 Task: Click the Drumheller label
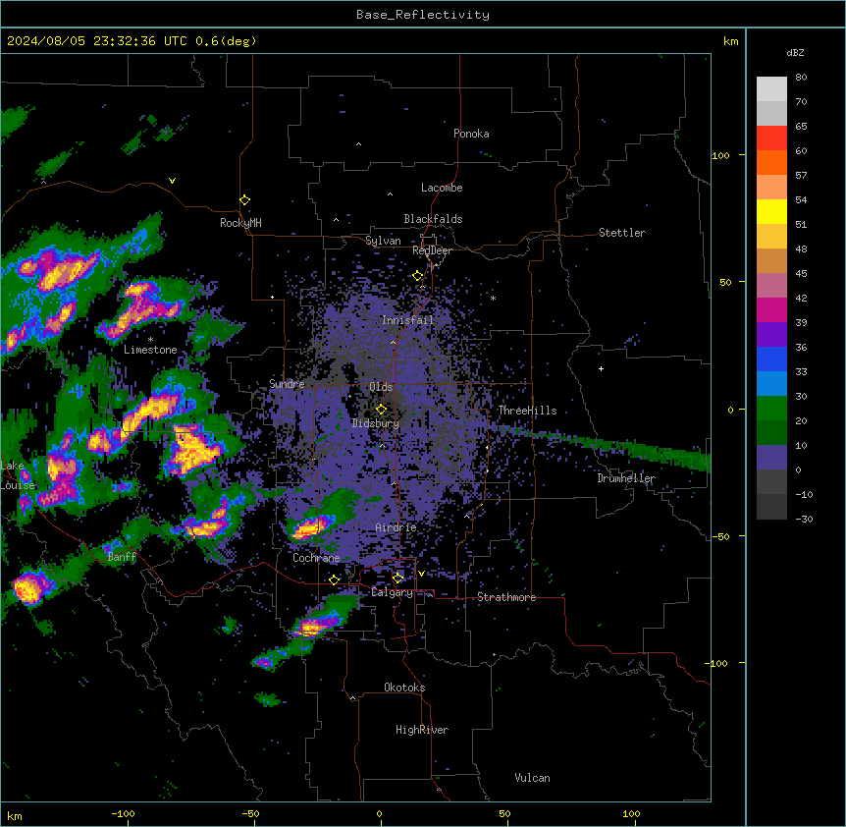pos(626,478)
